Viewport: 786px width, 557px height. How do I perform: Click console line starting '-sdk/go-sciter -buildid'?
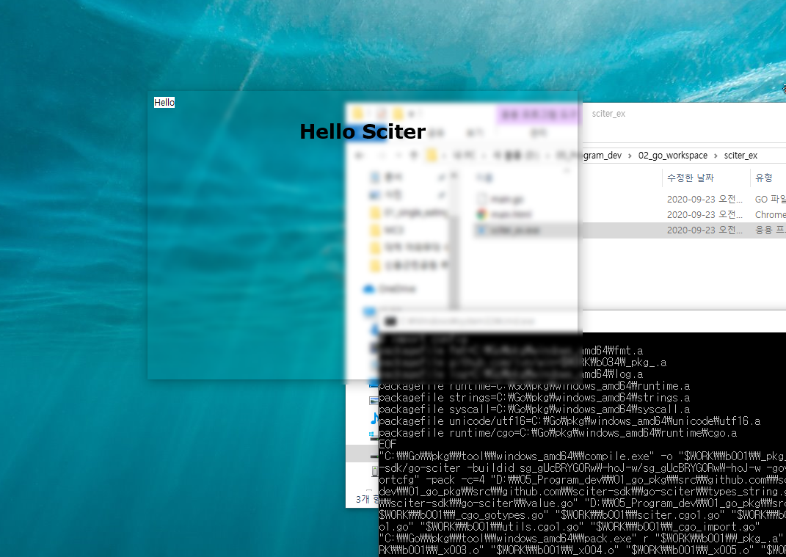582,468
